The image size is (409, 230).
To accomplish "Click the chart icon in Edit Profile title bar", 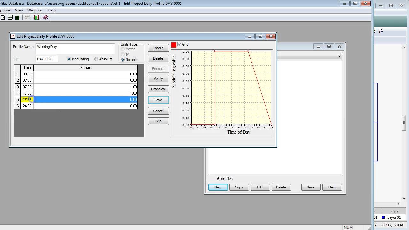I will coord(13,36).
